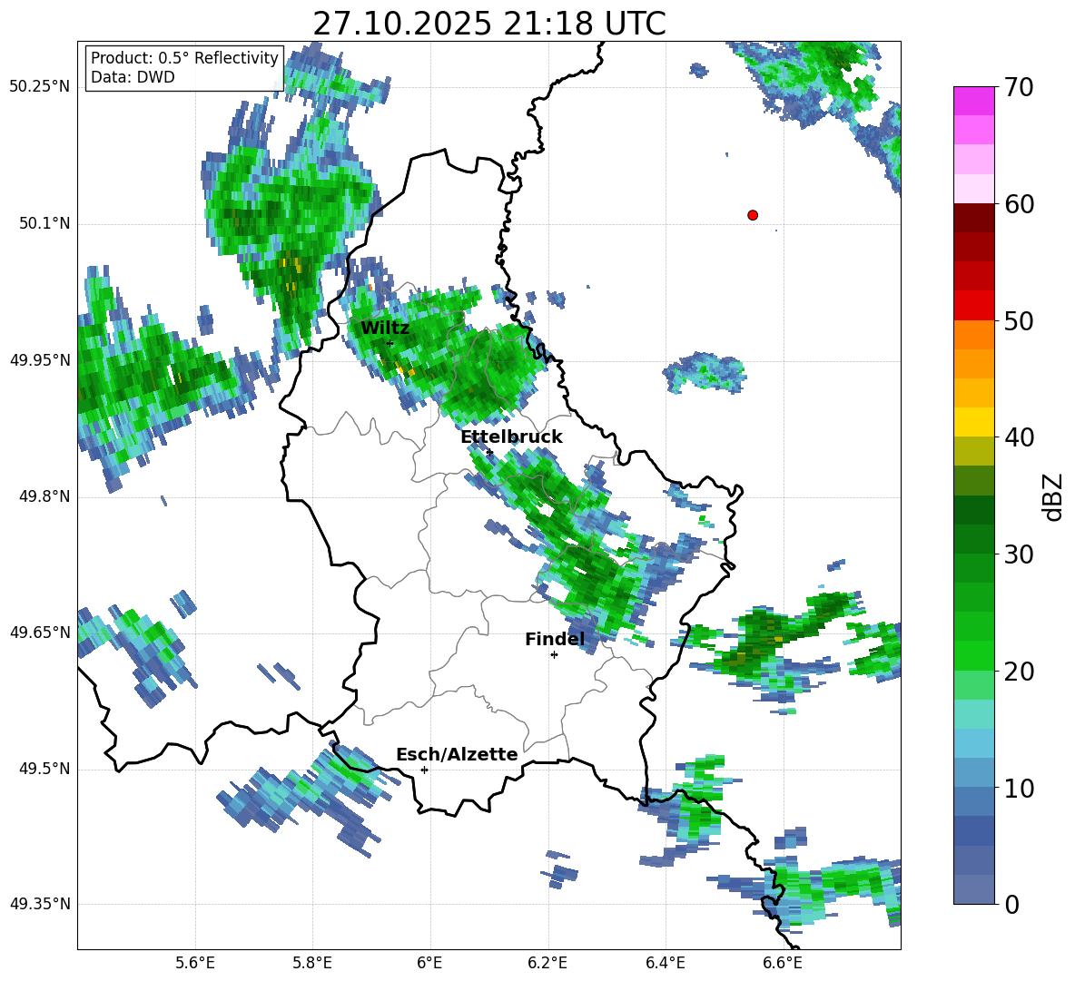Click the 50 tick label on colorbar
This screenshot has width=1075, height=981.
tap(1020, 320)
